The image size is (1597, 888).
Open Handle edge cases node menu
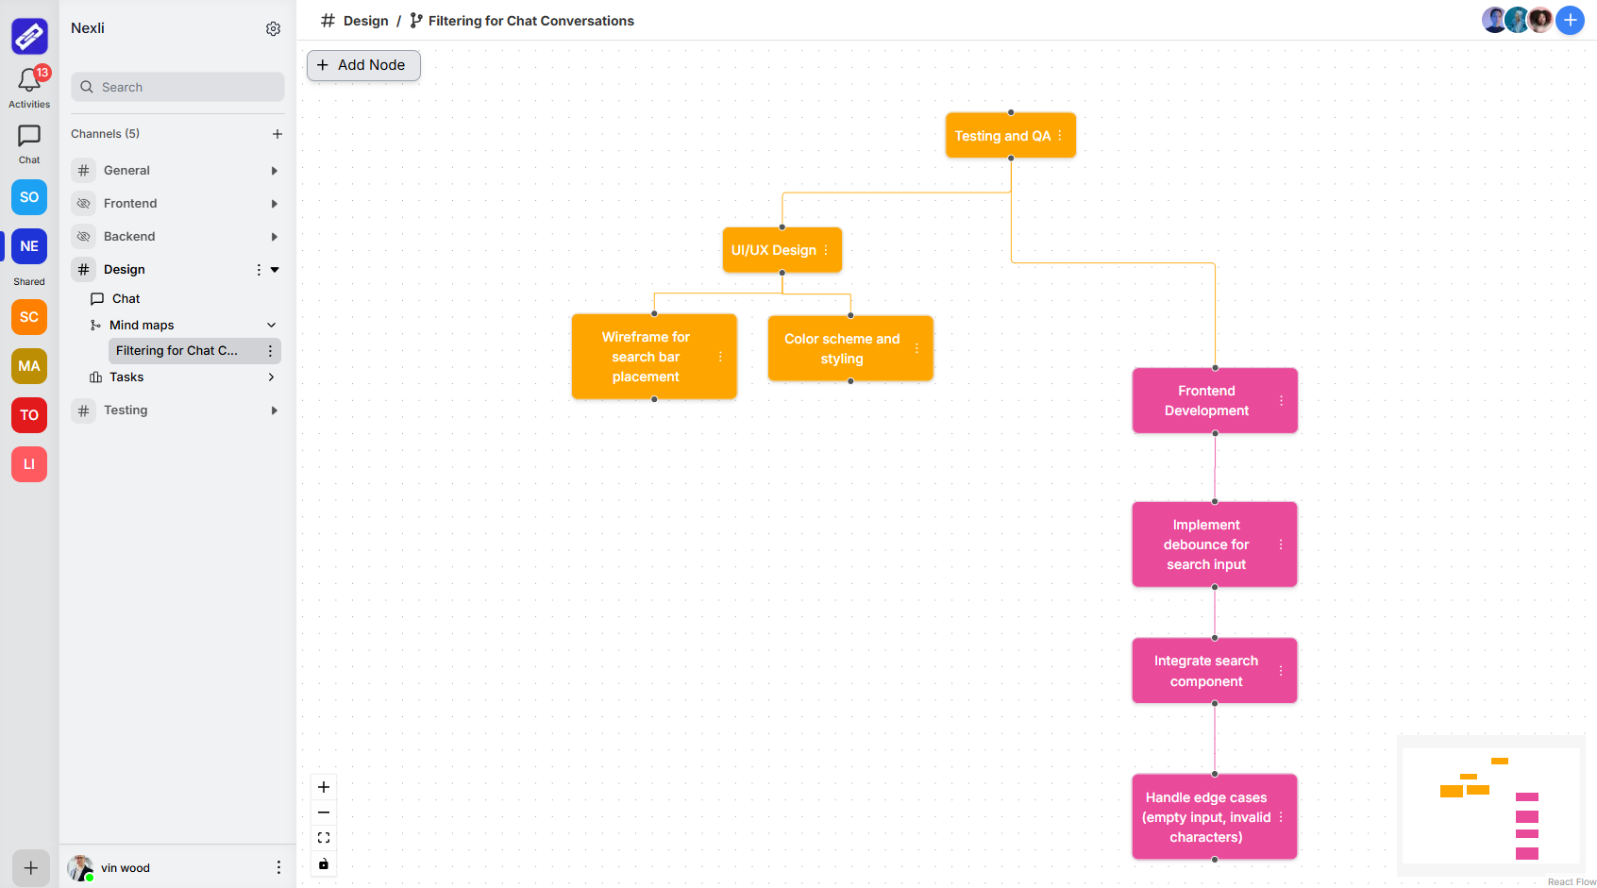tap(1281, 817)
